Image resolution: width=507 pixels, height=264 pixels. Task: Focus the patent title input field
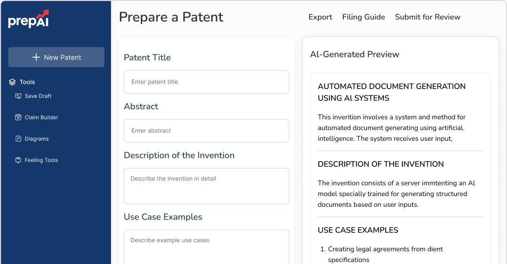206,82
